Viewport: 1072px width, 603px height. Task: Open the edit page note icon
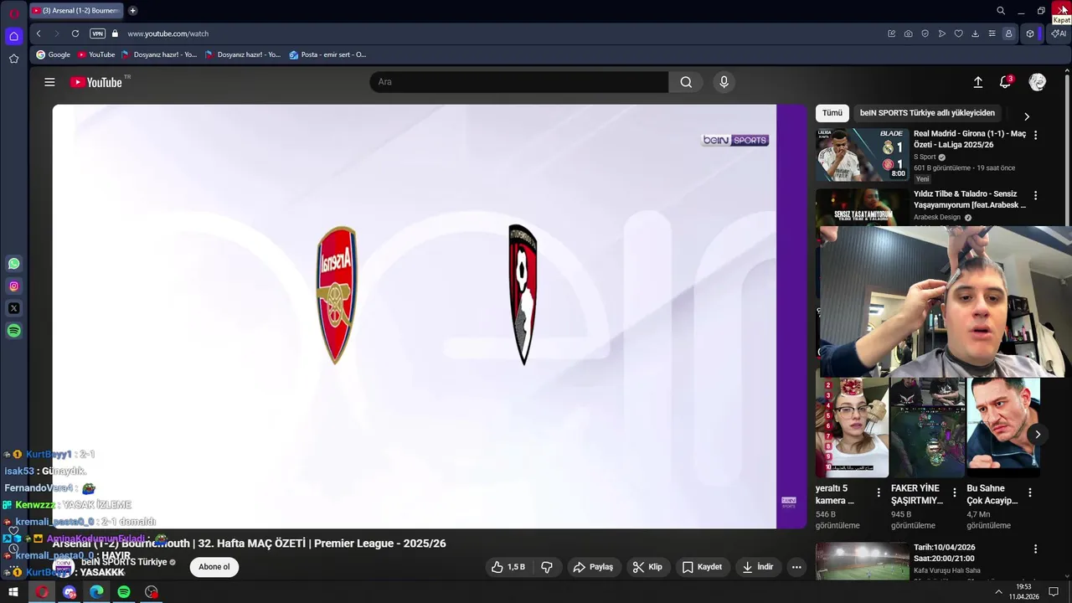892,33
